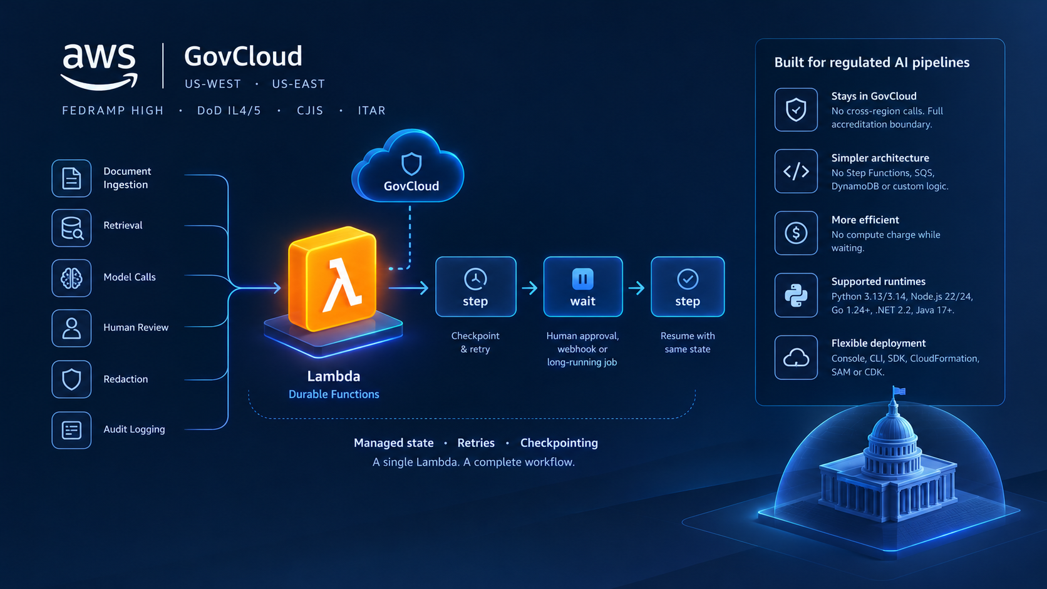Click the "No compute charge while waiting." description
The width and height of the screenshot is (1047, 589).
pyautogui.click(x=886, y=242)
